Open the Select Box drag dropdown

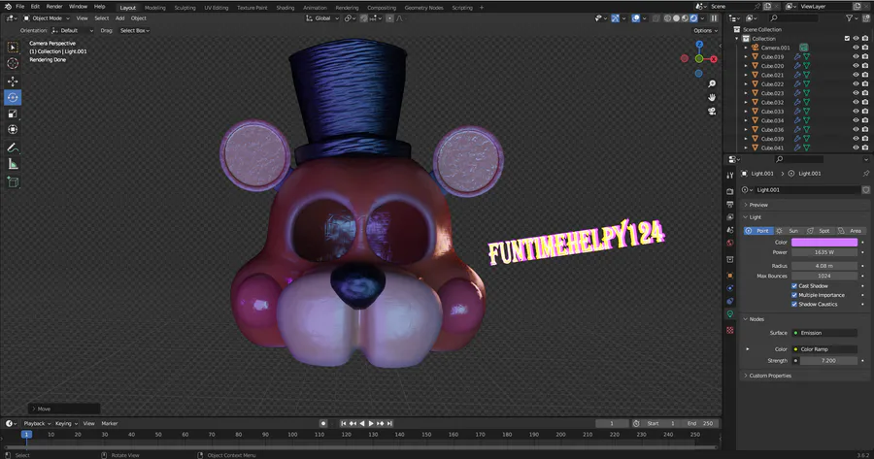click(x=135, y=31)
